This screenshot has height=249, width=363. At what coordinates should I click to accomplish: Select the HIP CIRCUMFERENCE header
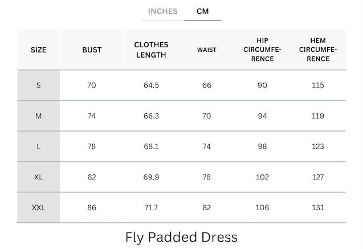click(x=262, y=50)
